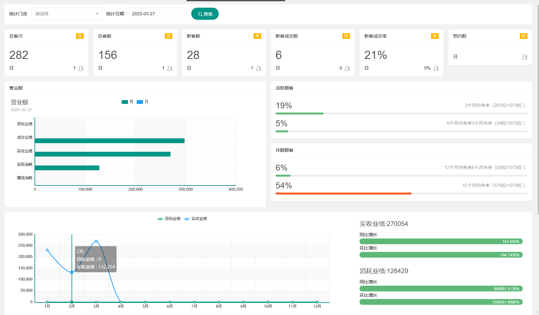Click the user icon in 总客次 card

pyautogui.click(x=81, y=68)
